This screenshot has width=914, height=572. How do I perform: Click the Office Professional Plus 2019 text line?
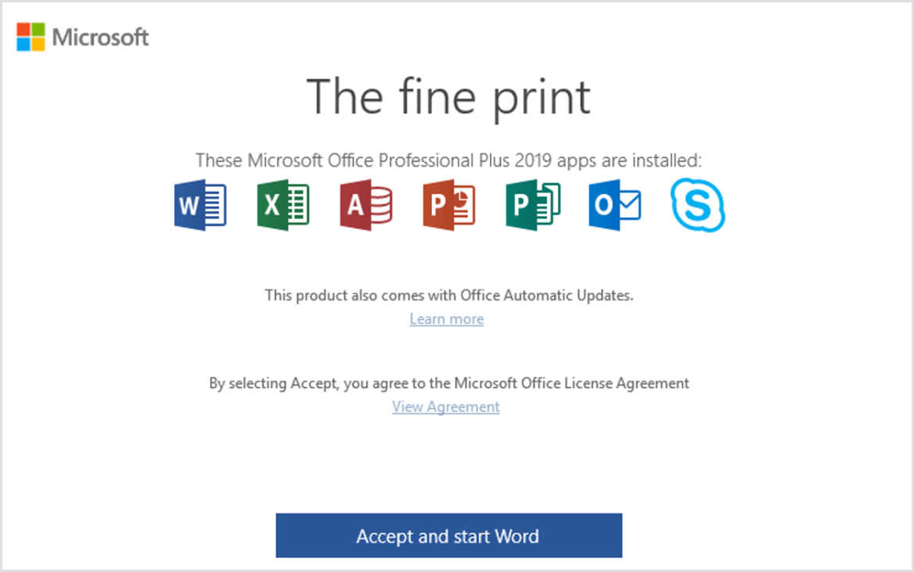tap(448, 160)
